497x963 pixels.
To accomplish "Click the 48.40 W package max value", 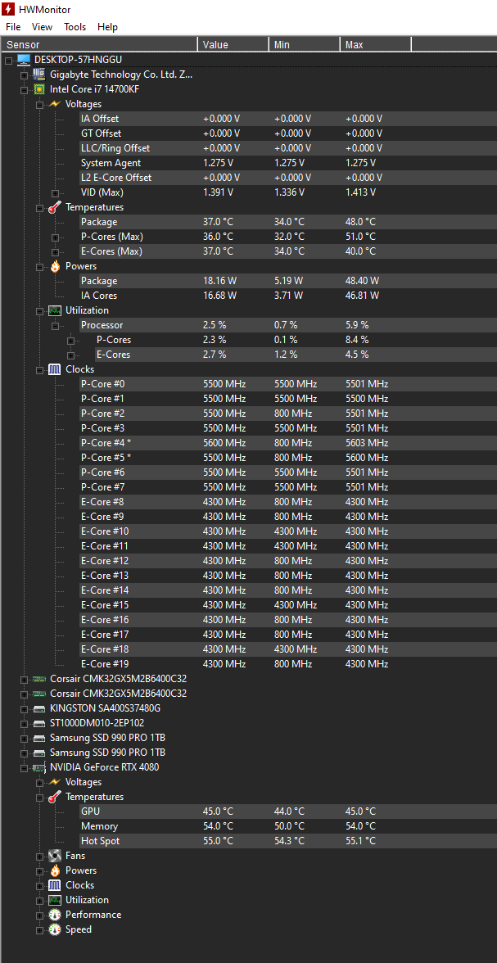I will [x=362, y=281].
